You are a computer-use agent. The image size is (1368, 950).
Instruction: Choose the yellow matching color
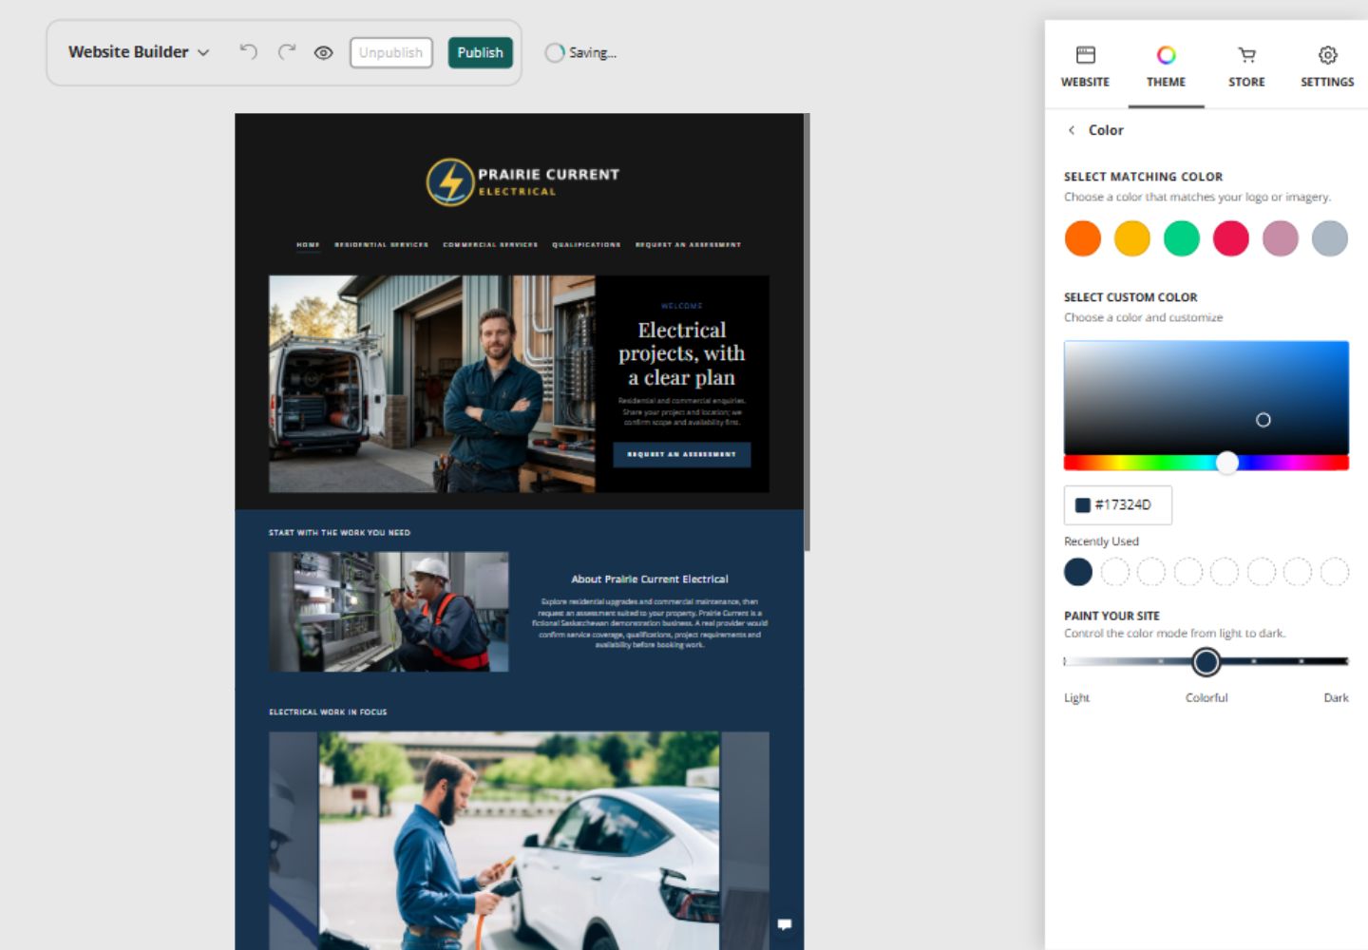(x=1132, y=238)
